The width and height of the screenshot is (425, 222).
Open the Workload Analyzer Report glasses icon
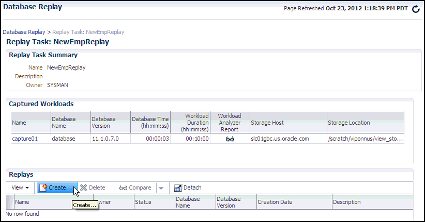pyautogui.click(x=230, y=139)
